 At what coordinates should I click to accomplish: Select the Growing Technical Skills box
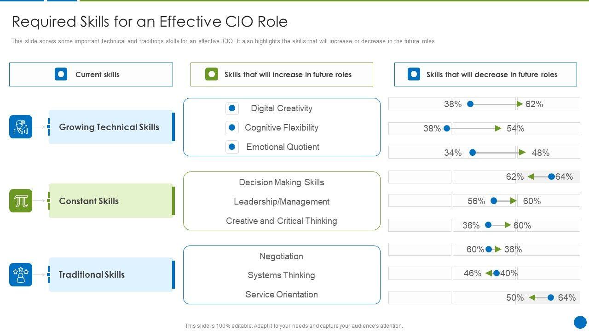tap(111, 127)
